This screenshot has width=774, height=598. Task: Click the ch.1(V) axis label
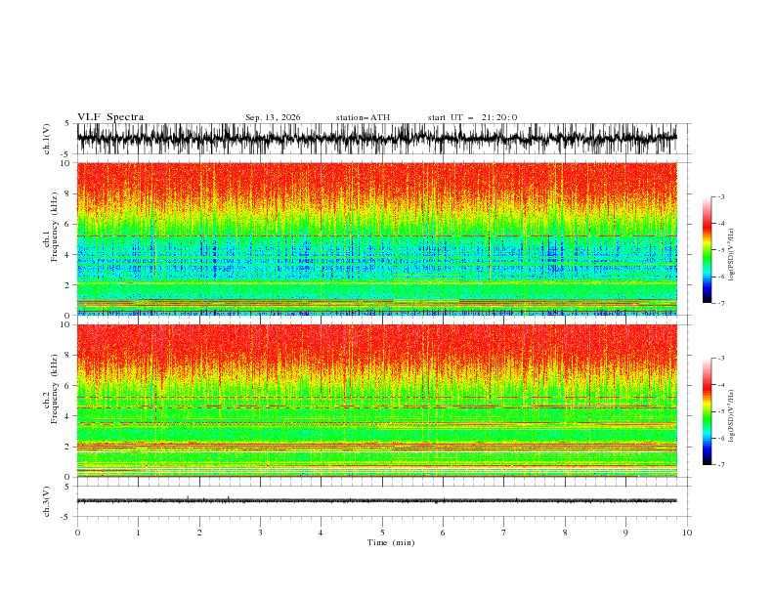(x=47, y=139)
